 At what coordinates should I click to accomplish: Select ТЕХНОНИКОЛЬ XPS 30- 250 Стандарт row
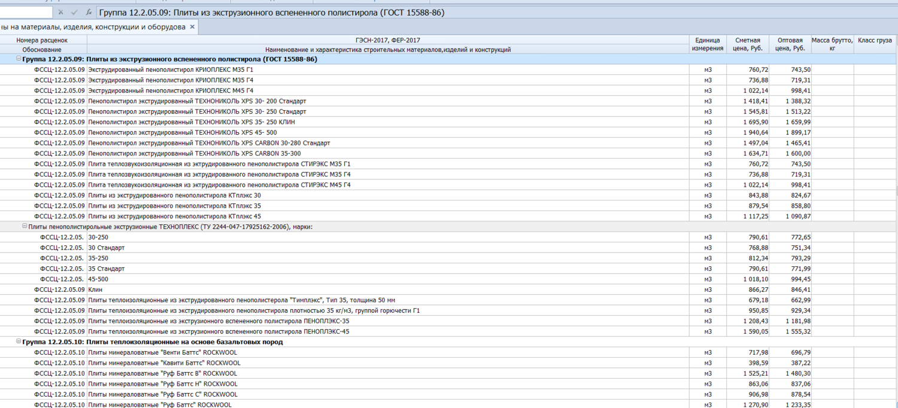coord(197,111)
